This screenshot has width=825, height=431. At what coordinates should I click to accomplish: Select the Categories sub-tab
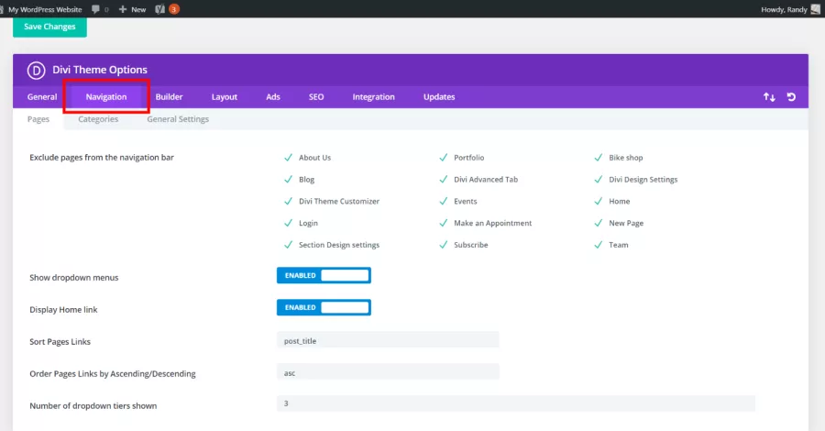pyautogui.click(x=98, y=119)
